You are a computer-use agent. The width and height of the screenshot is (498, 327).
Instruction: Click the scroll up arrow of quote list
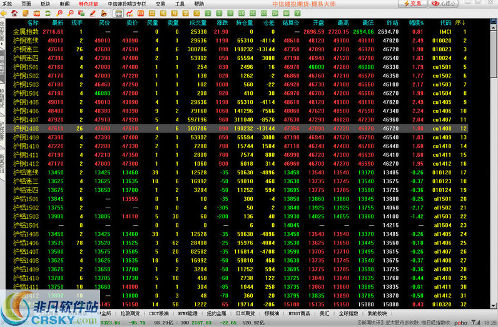pos(494,28)
